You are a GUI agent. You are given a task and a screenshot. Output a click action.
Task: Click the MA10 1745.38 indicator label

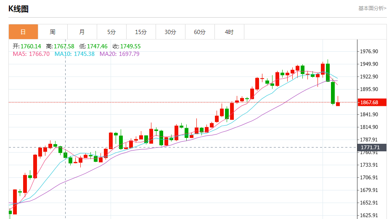(x=74, y=54)
